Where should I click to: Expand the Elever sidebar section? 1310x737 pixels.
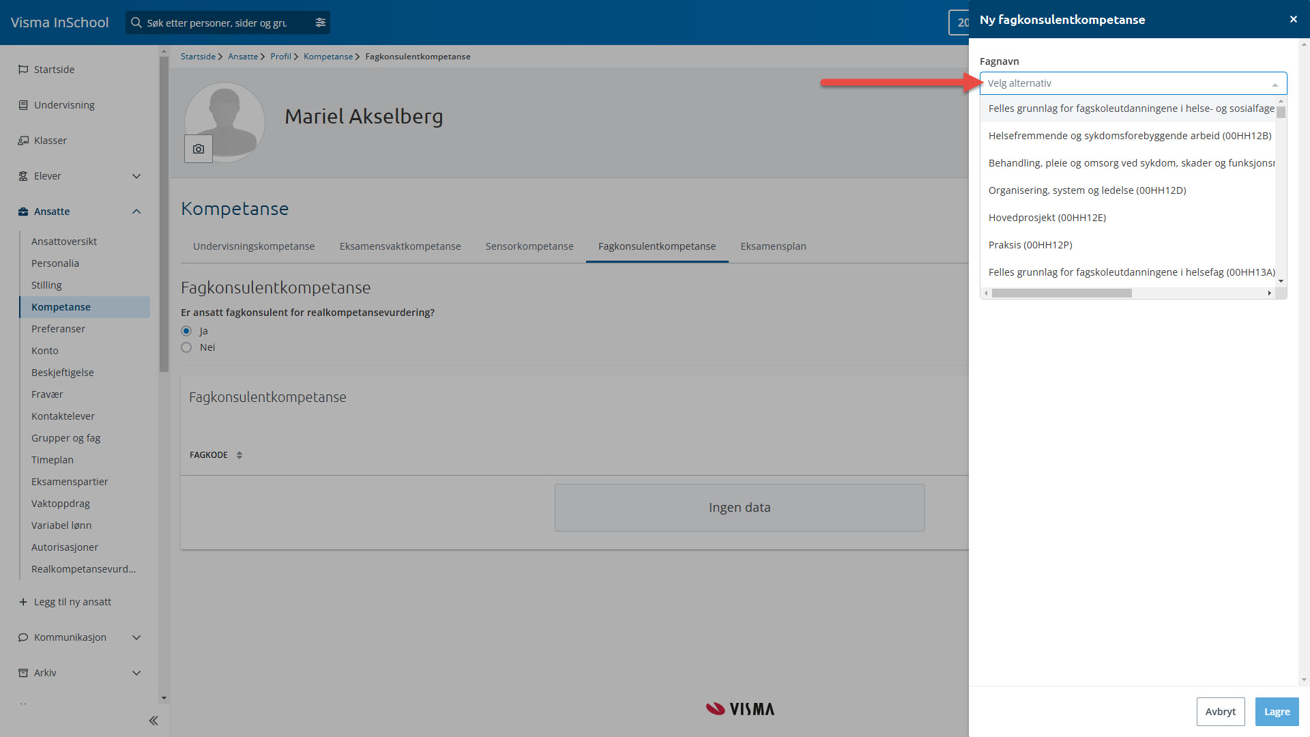point(136,176)
